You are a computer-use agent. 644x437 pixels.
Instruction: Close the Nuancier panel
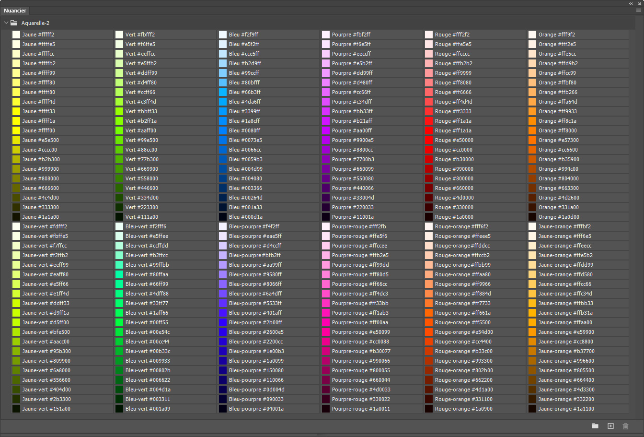(x=639, y=3)
